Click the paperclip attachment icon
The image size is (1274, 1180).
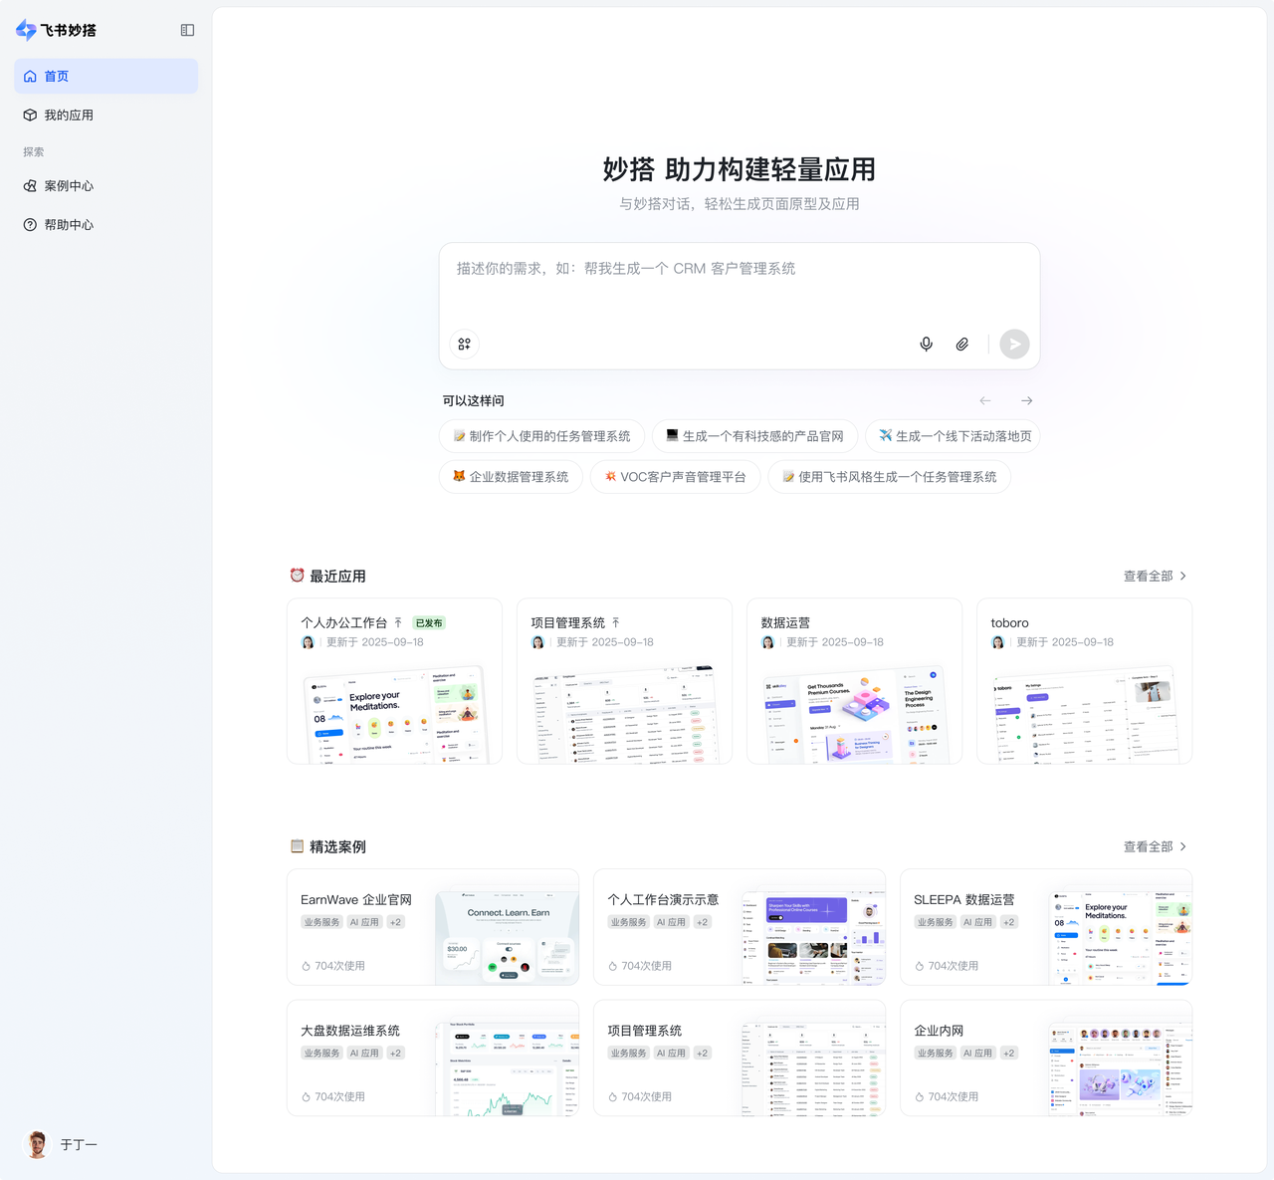pyautogui.click(x=961, y=345)
